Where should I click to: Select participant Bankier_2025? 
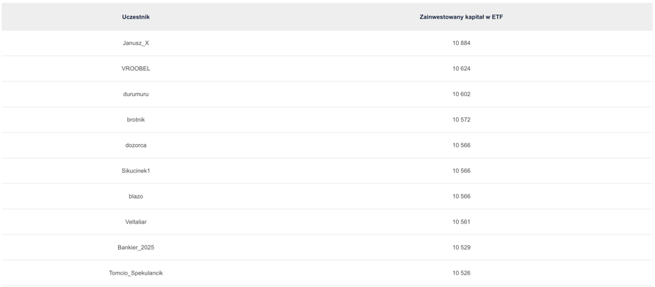135,248
